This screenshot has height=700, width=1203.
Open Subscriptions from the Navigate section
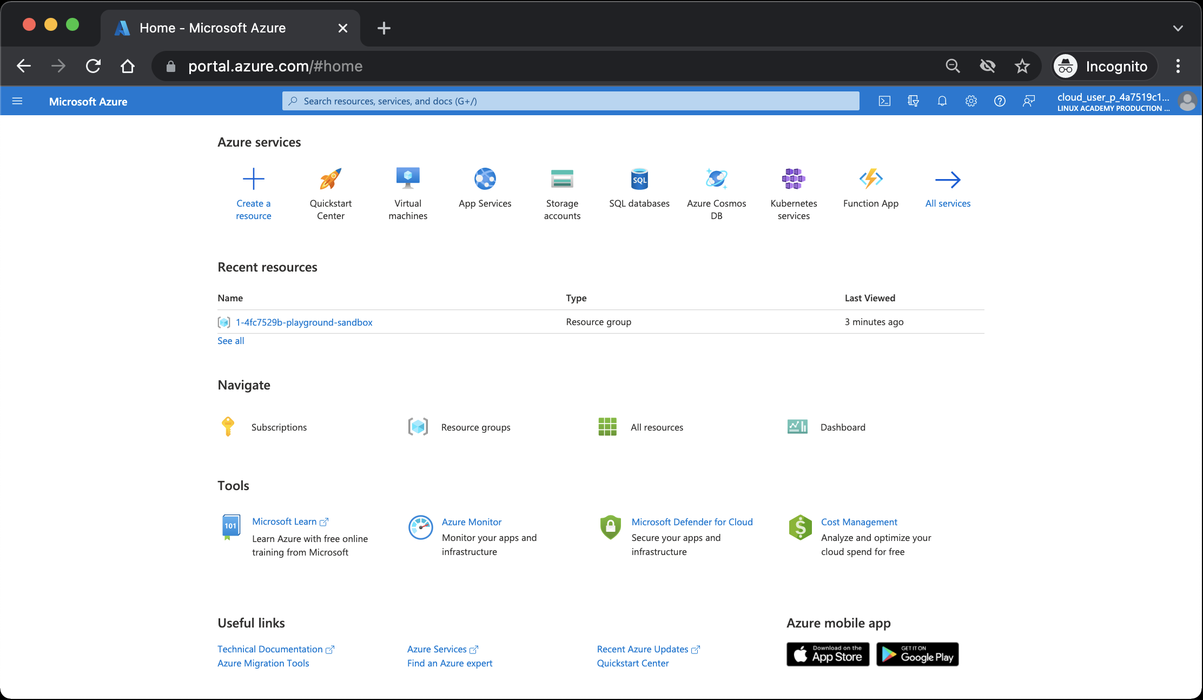pyautogui.click(x=279, y=427)
